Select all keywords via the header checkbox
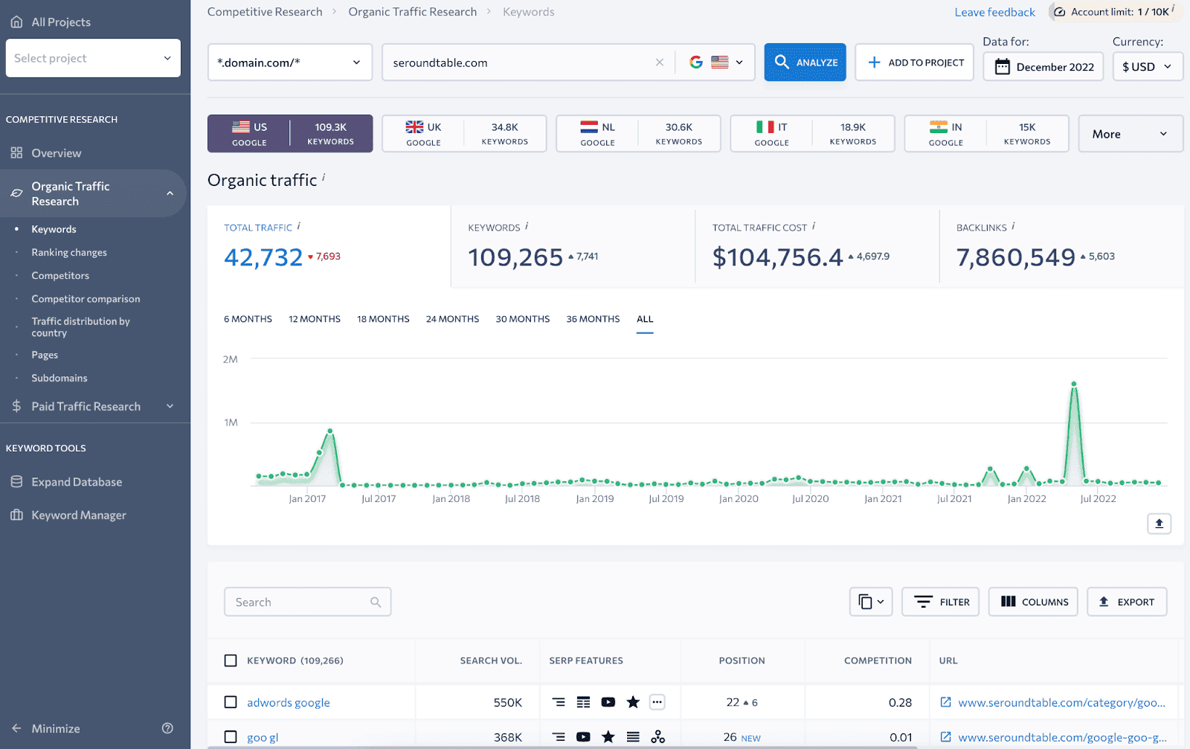 click(230, 660)
